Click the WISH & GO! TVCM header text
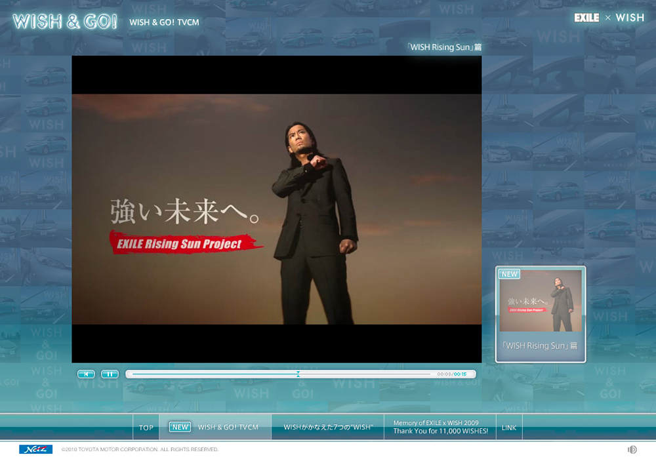The image size is (656, 457). click(164, 22)
